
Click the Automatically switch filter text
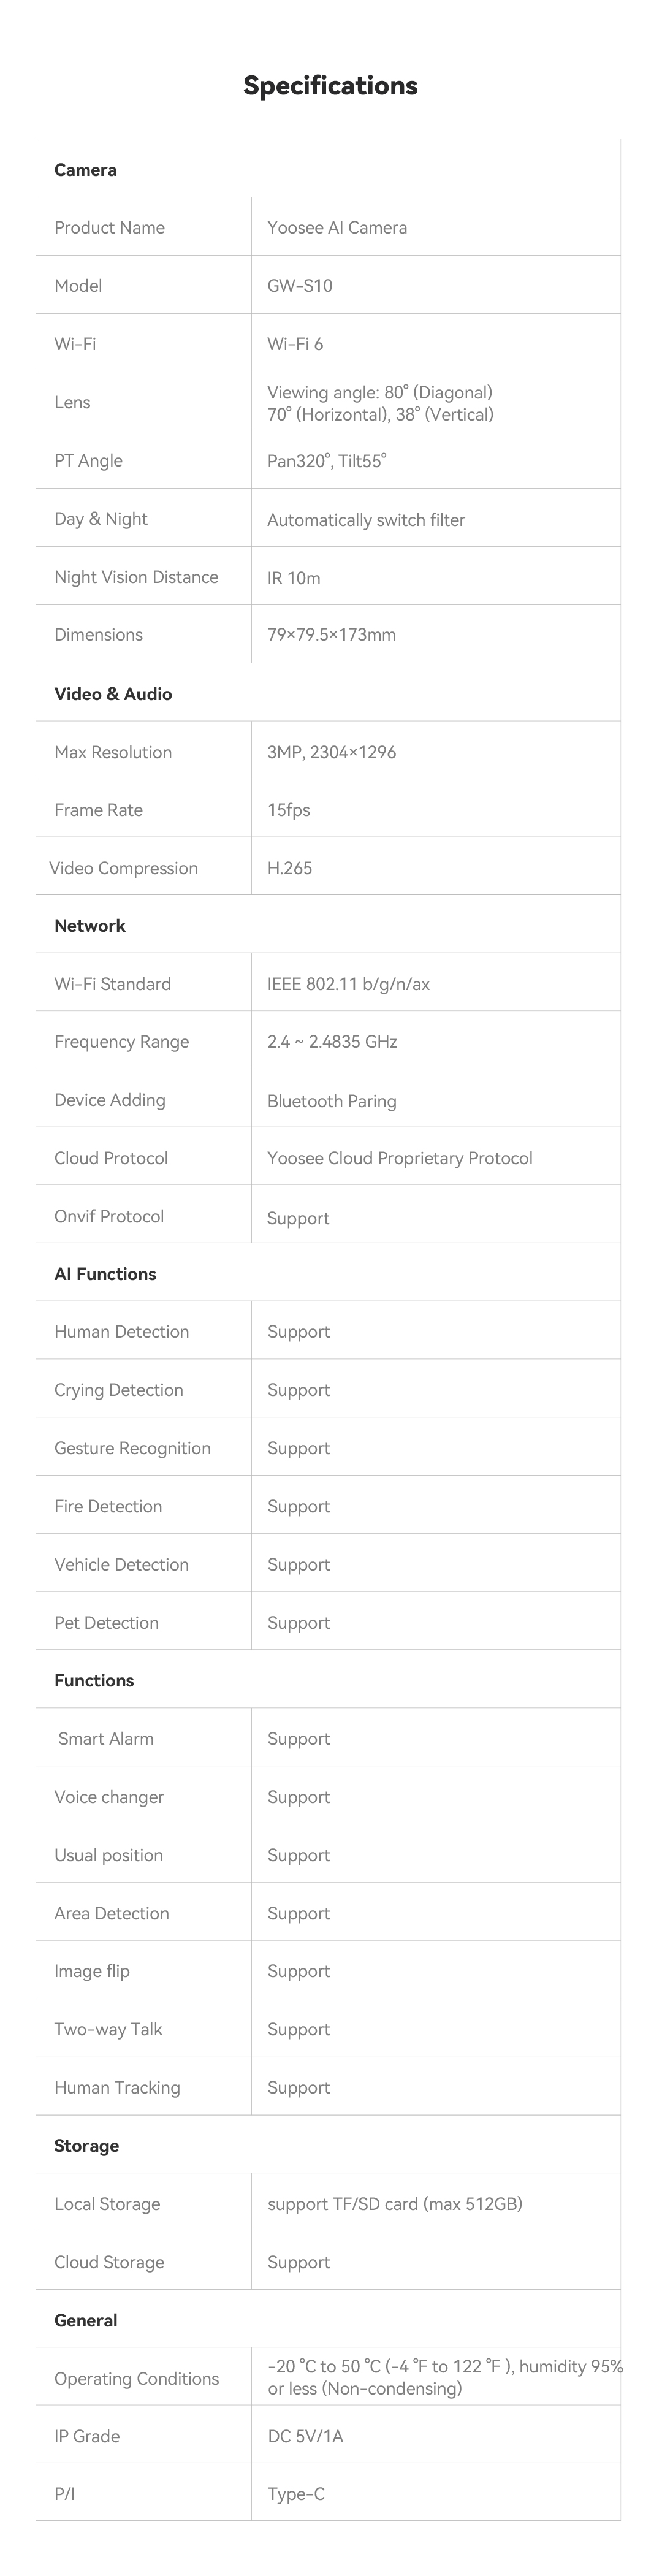click(x=366, y=520)
